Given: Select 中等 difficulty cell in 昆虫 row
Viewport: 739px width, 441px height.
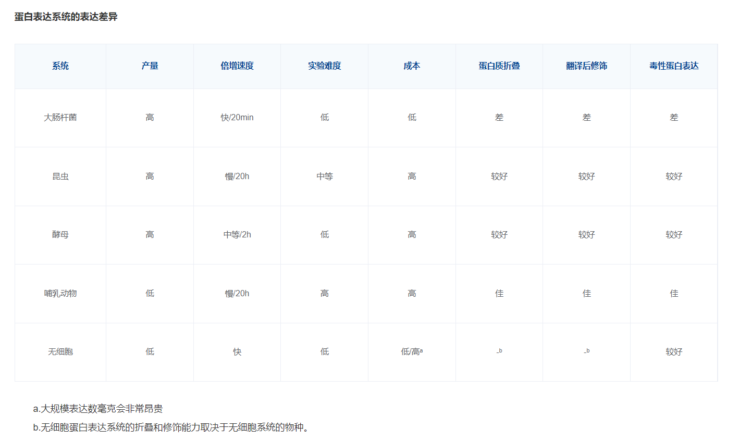Looking at the screenshot, I should tap(324, 177).
